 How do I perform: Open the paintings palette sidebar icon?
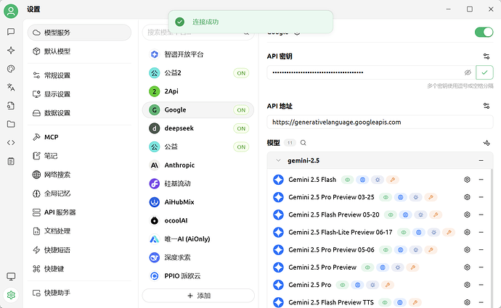pyautogui.click(x=11, y=69)
